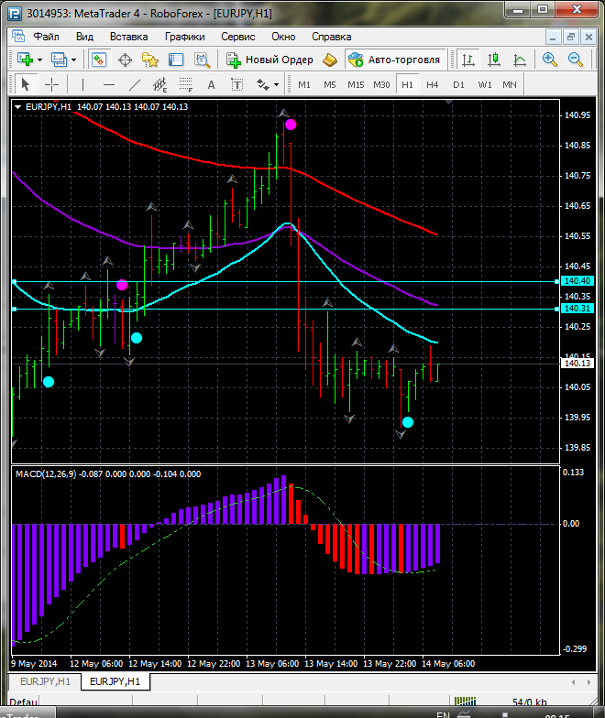Click the connection status bars indicator
Screen dimensions: 605x718
(466, 702)
